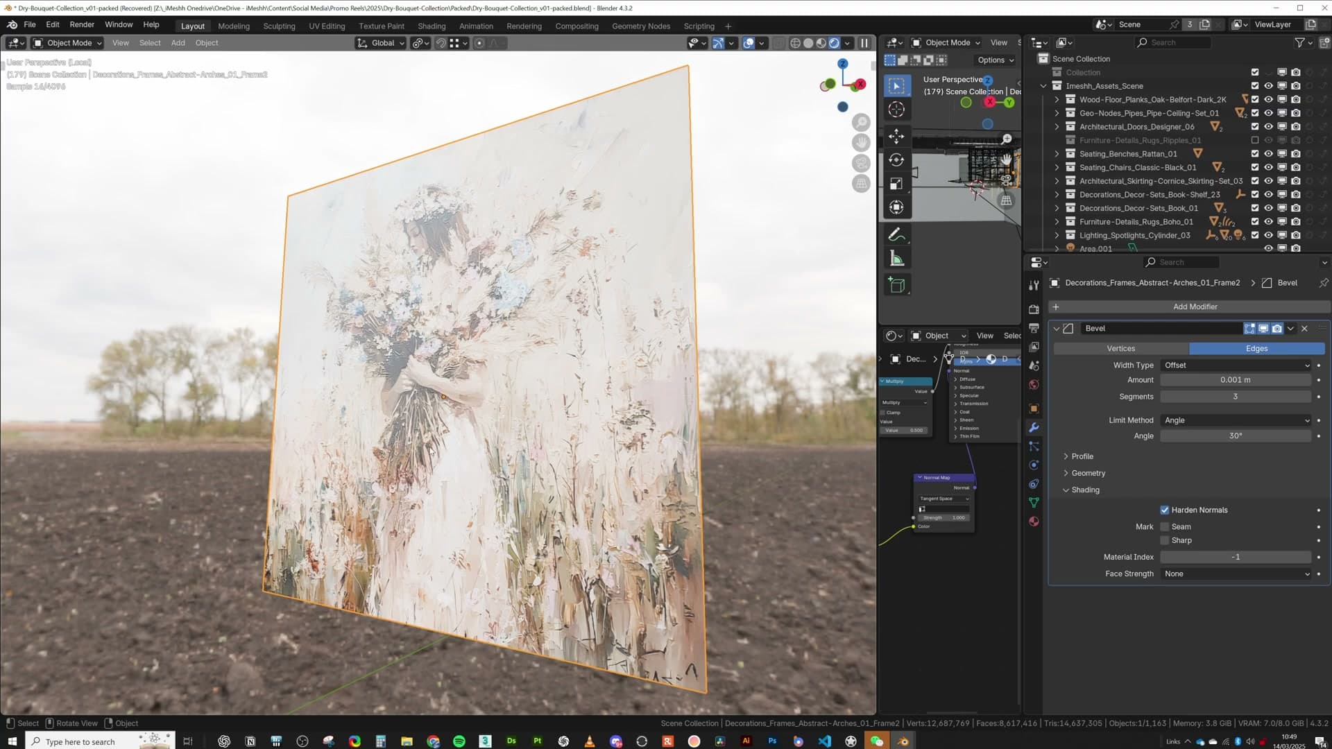Open the Output properties tab
This screenshot has height=749, width=1332.
tap(1034, 328)
